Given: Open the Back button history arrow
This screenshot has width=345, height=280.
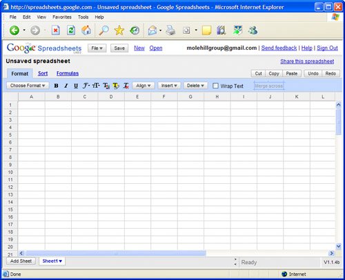Looking at the screenshot, I should tap(24, 30).
